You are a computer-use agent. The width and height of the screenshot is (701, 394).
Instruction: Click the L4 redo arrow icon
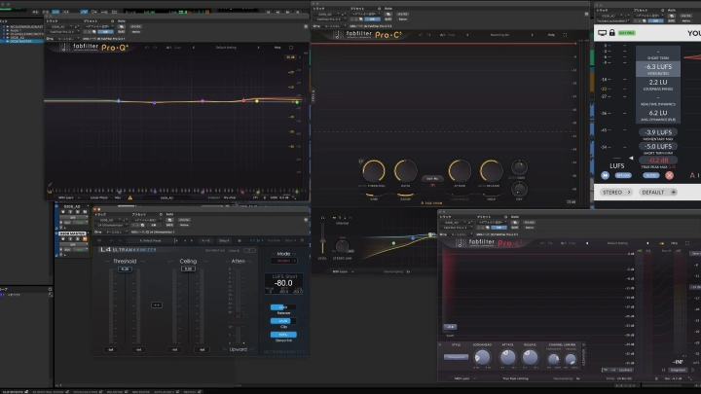pyautogui.click(x=119, y=241)
